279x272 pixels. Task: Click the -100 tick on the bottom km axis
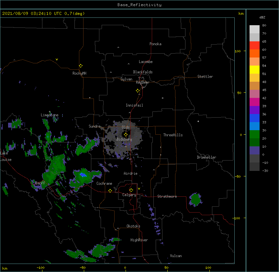point(40,267)
